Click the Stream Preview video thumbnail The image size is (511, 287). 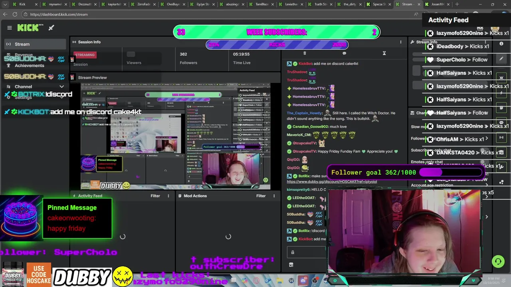coord(175,136)
